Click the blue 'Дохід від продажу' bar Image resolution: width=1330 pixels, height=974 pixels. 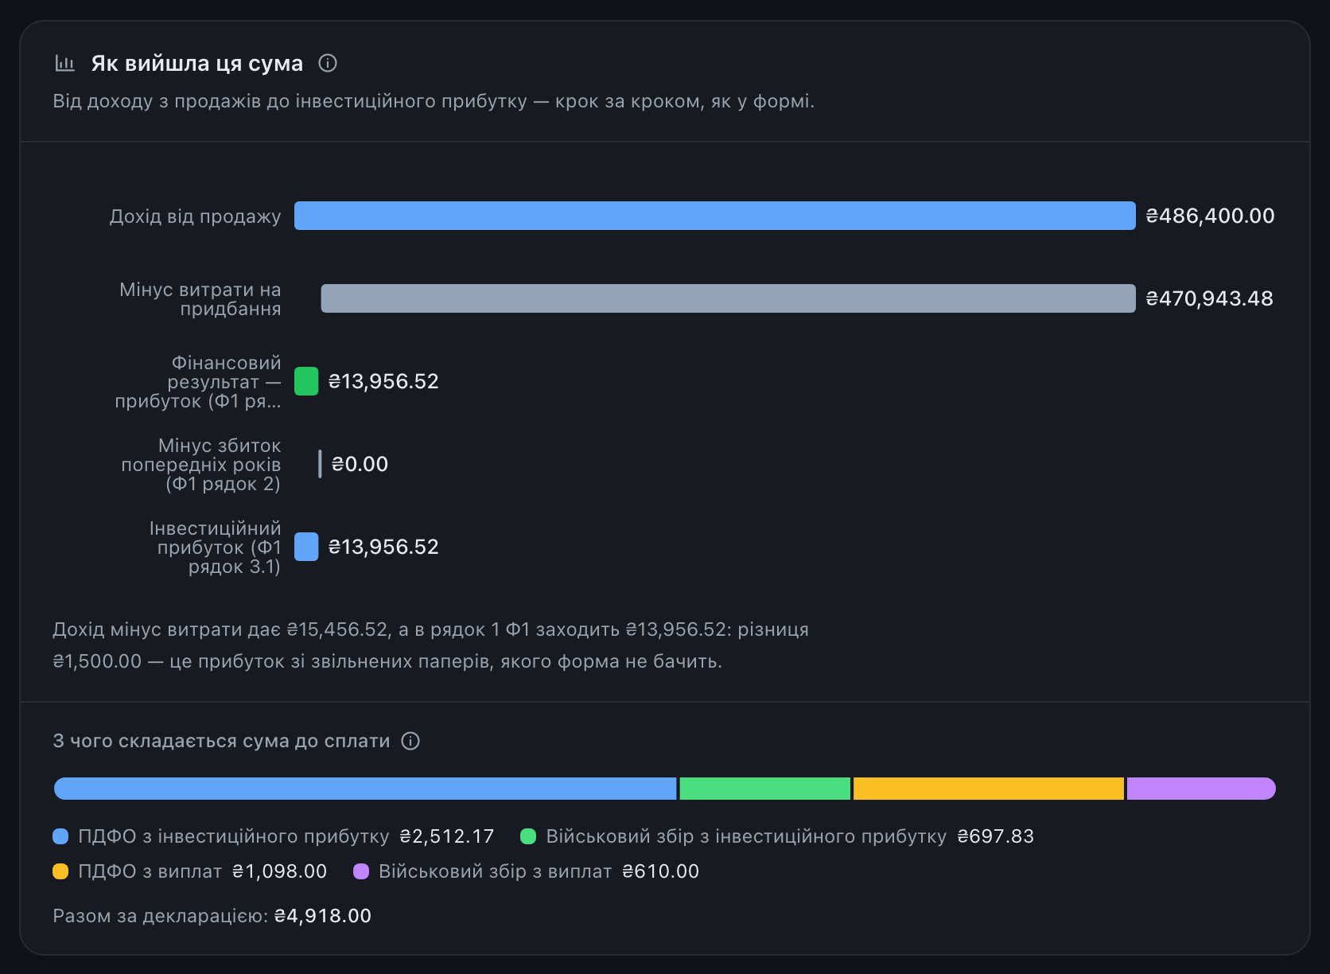coord(714,216)
